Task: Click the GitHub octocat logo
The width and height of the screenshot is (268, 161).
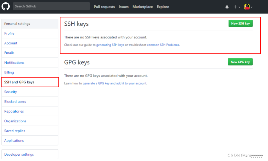Action: coord(6,6)
